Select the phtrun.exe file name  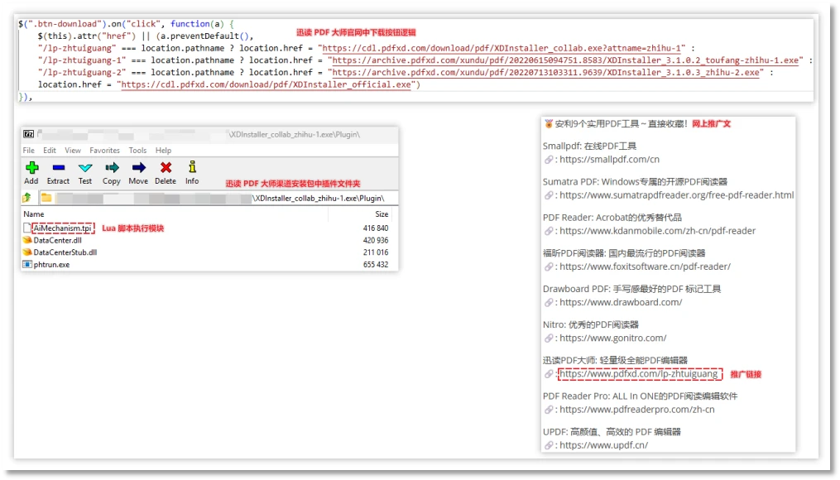click(51, 264)
